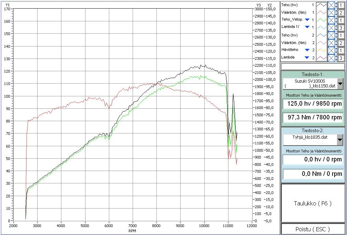Click the red line sample for Vääntöm. (Nm) 1

(322, 13)
